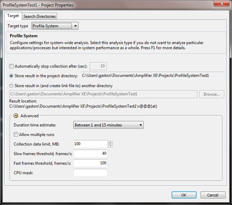Image resolution: width=232 pixels, height=205 pixels.
Task: Increase Collection data limit with up arrow
Action: (111, 142)
